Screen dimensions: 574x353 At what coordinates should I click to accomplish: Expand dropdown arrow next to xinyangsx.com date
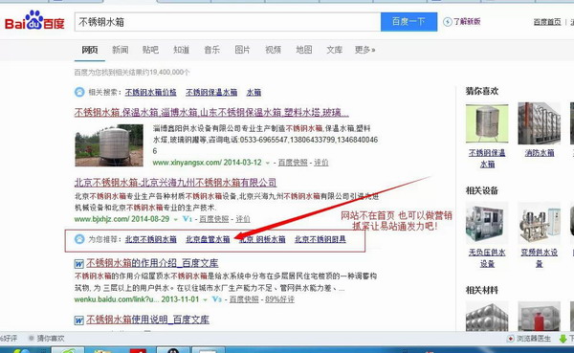pyautogui.click(x=268, y=163)
